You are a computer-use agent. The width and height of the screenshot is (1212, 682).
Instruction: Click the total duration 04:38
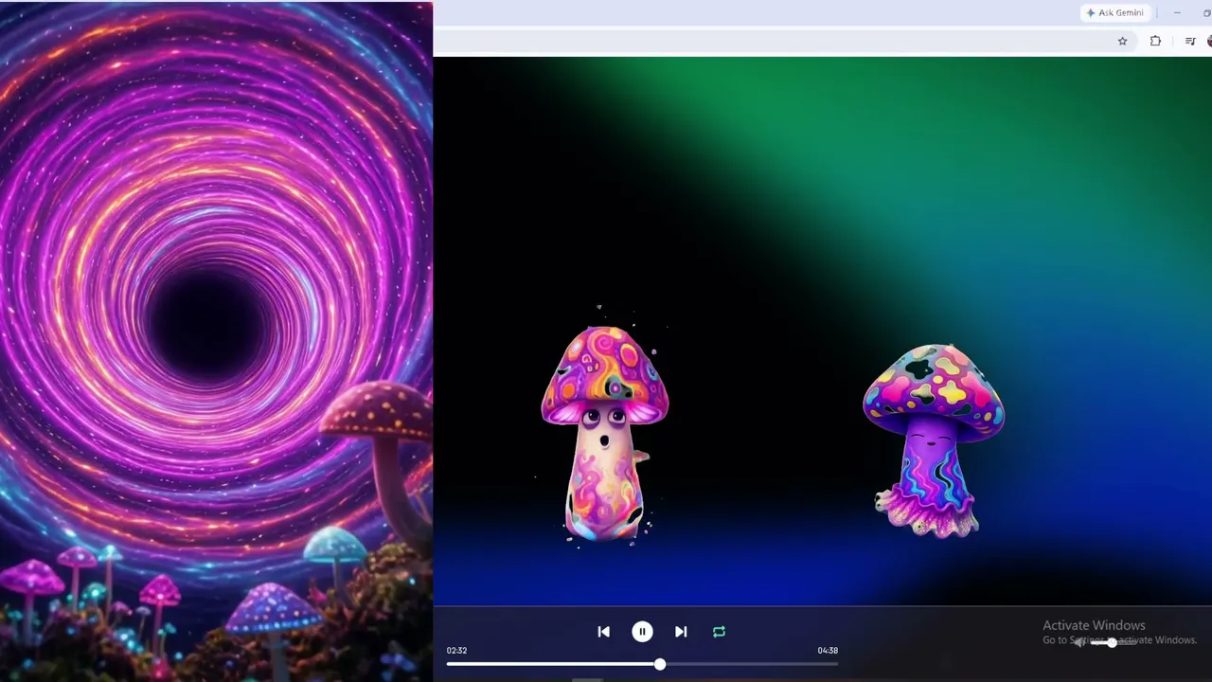[x=828, y=651]
